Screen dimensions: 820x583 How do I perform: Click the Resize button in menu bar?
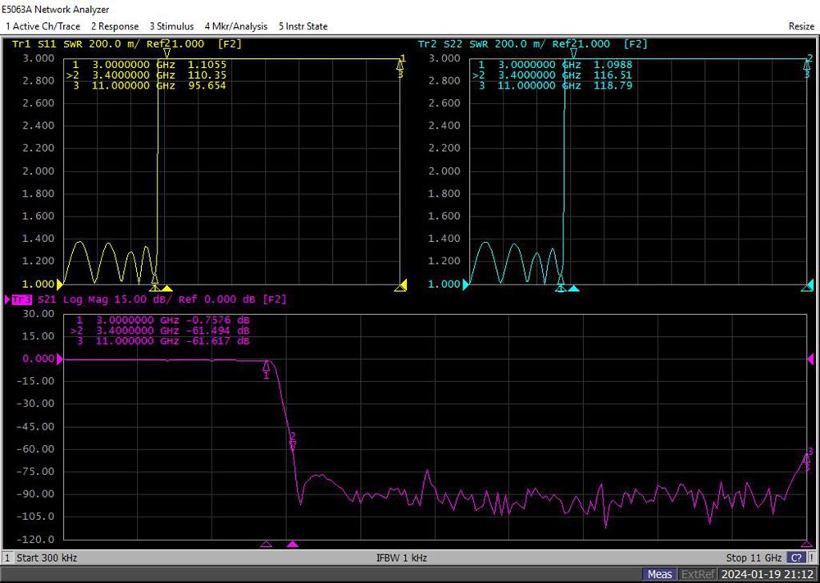pos(801,26)
